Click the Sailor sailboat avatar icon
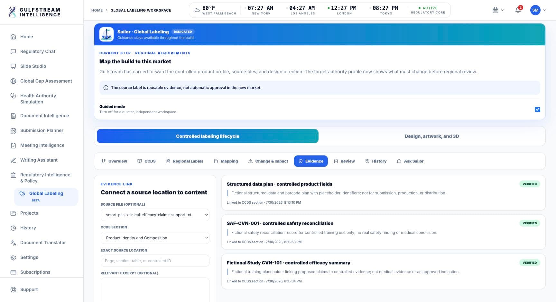This screenshot has width=556, height=302. (107, 34)
